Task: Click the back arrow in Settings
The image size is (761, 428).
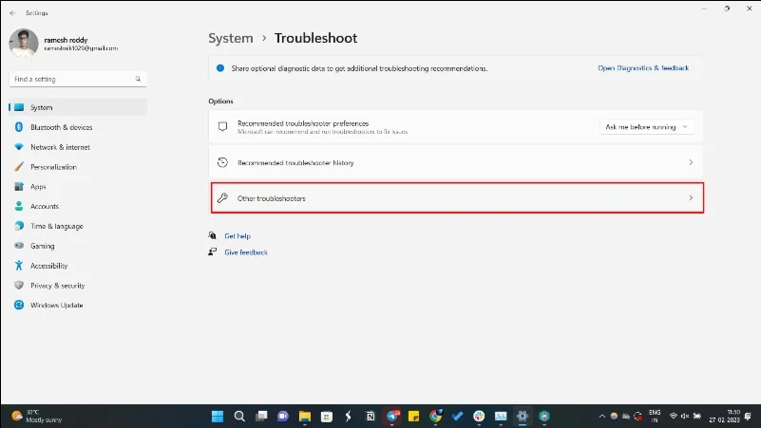Action: [x=11, y=12]
